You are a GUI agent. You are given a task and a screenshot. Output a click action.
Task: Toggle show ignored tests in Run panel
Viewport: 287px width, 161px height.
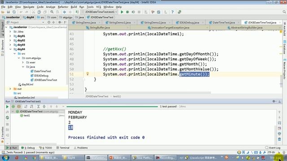point(19,106)
